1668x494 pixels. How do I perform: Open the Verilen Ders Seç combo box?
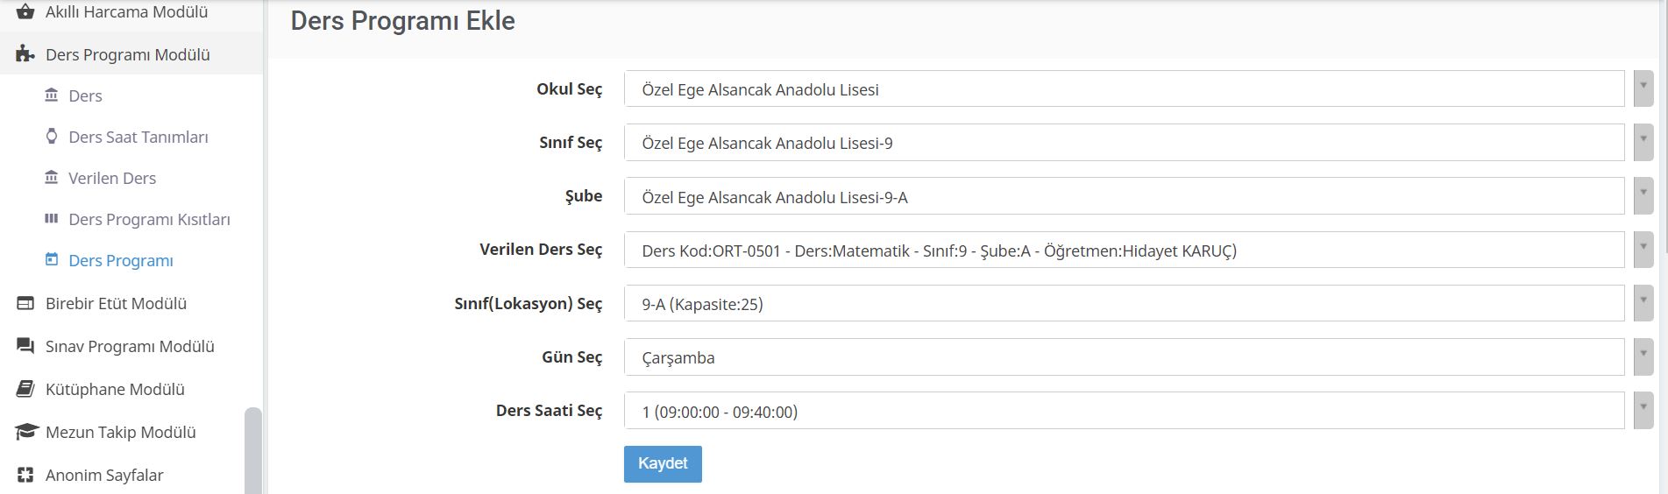tap(1124, 250)
